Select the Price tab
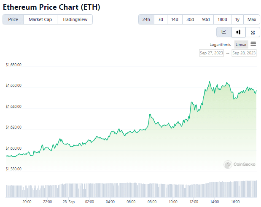The height and width of the screenshot is (207, 261). click(13, 20)
